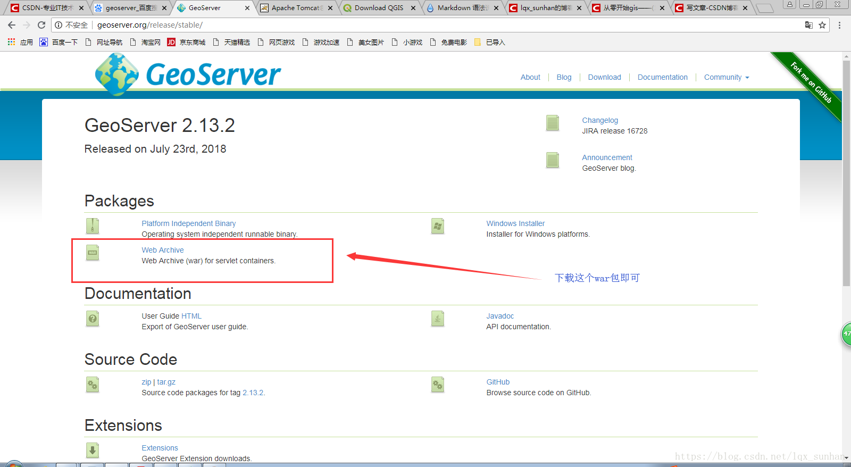Image resolution: width=851 pixels, height=467 pixels.
Task: Bookmark this page with the star icon
Action: click(822, 25)
